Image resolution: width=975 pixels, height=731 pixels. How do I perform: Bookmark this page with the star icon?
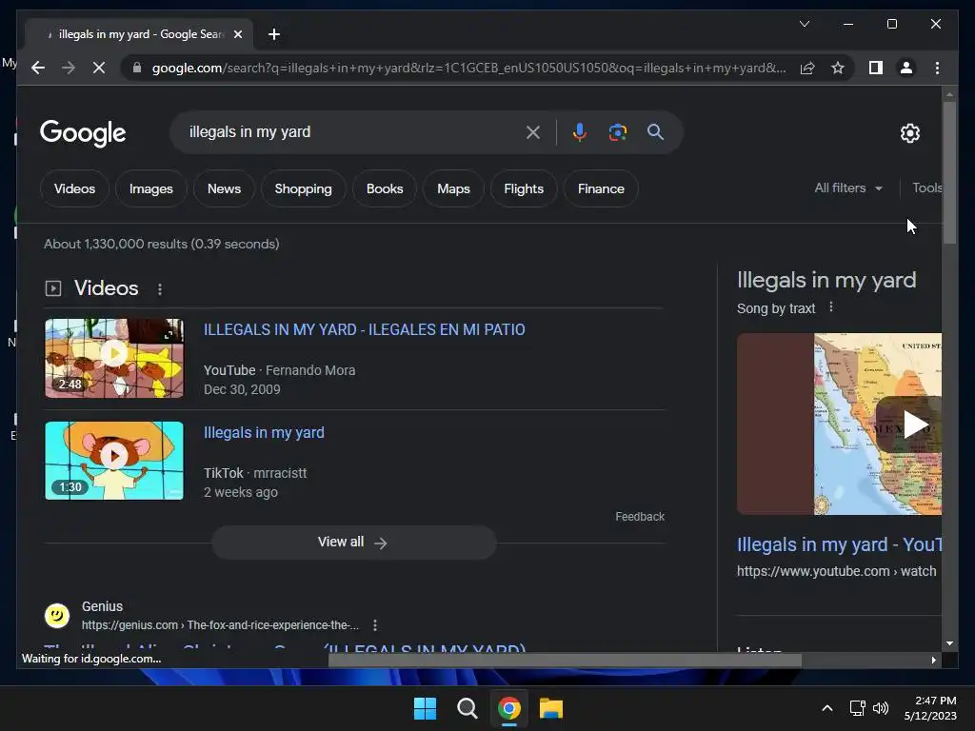tap(838, 68)
